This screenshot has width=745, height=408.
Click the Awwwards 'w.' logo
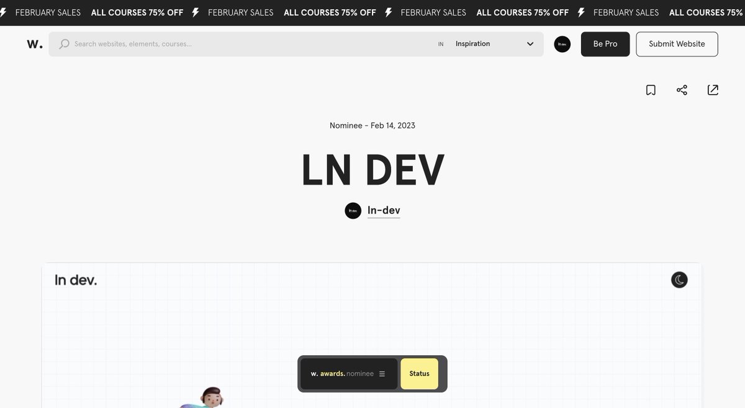pos(35,44)
